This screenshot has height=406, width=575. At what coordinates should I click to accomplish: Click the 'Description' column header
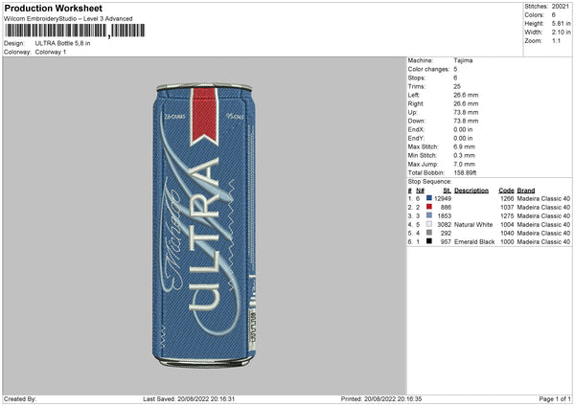pyautogui.click(x=471, y=191)
